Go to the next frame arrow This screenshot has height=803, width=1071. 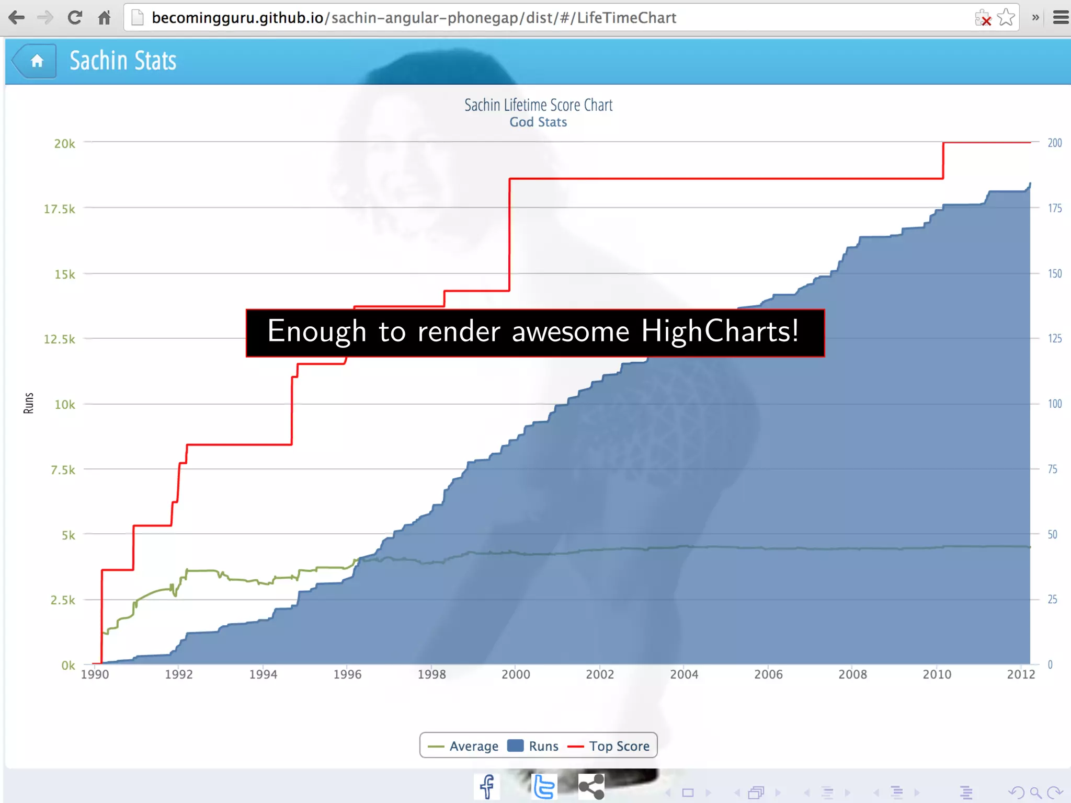778,793
